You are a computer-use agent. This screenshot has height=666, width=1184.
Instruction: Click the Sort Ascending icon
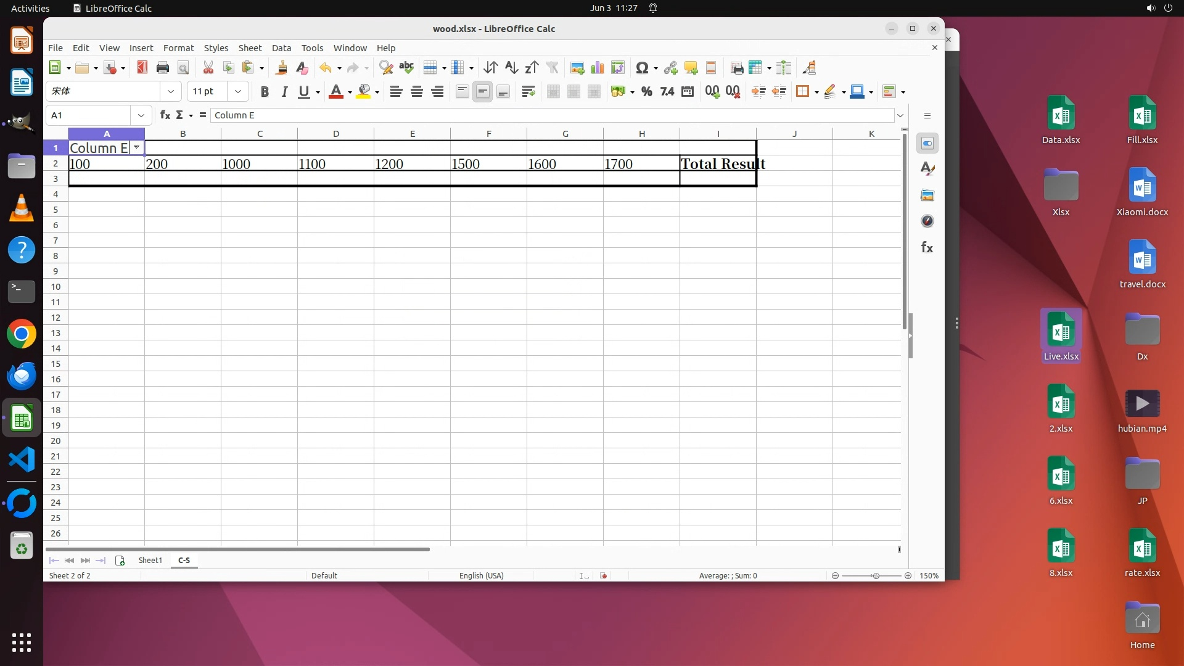(511, 68)
